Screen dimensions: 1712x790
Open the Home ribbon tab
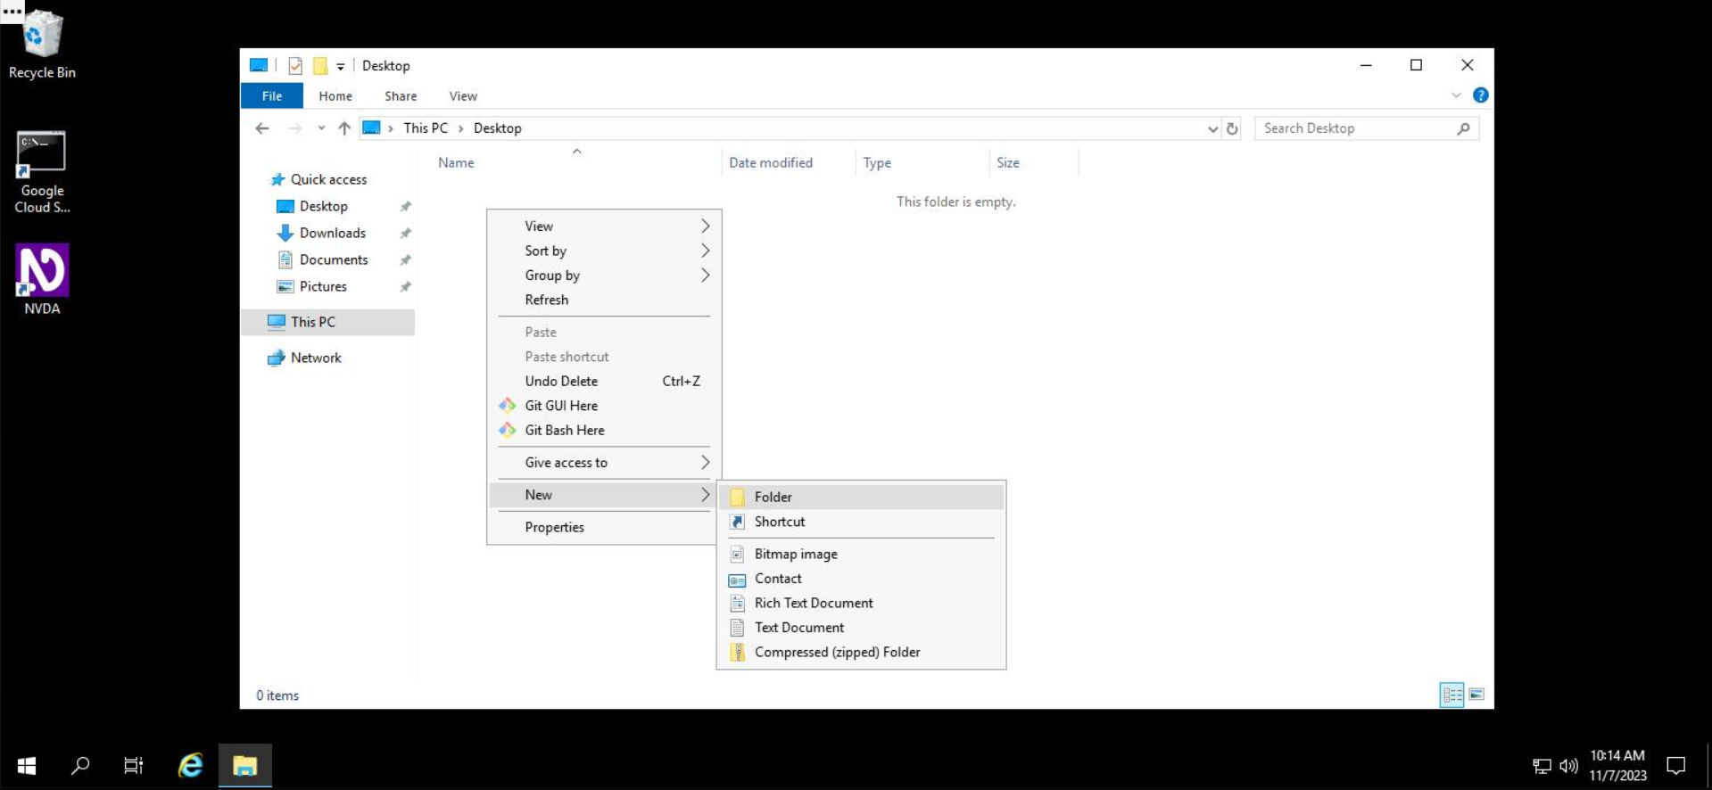pos(335,96)
